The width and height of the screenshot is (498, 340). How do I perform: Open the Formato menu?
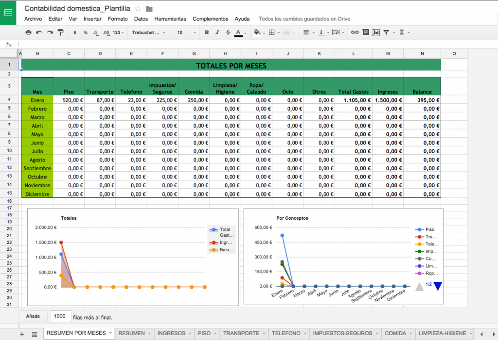118,19
